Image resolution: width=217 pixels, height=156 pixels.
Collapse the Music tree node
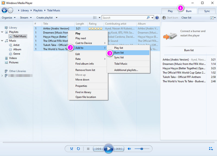(2, 41)
